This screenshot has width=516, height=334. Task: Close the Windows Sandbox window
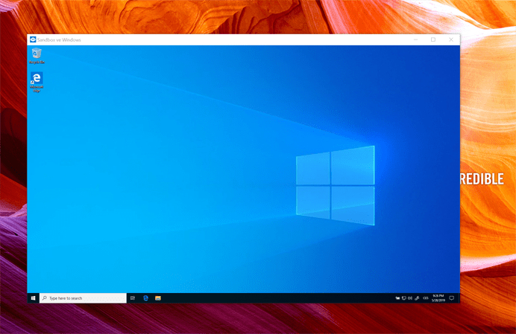coord(450,39)
